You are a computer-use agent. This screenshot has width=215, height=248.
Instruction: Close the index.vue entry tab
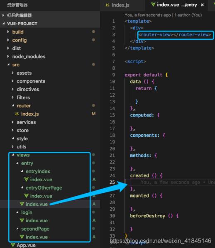(x=202, y=5)
